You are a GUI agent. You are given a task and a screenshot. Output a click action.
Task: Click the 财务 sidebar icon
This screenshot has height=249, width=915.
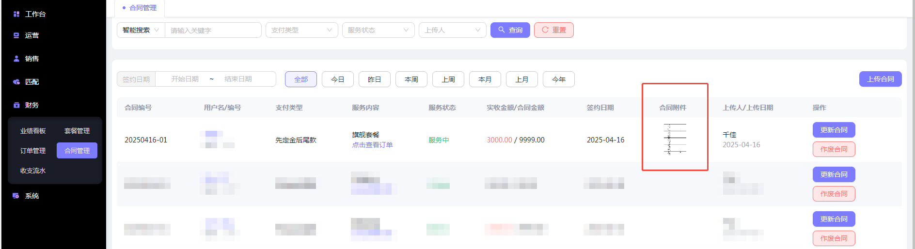[x=16, y=105]
